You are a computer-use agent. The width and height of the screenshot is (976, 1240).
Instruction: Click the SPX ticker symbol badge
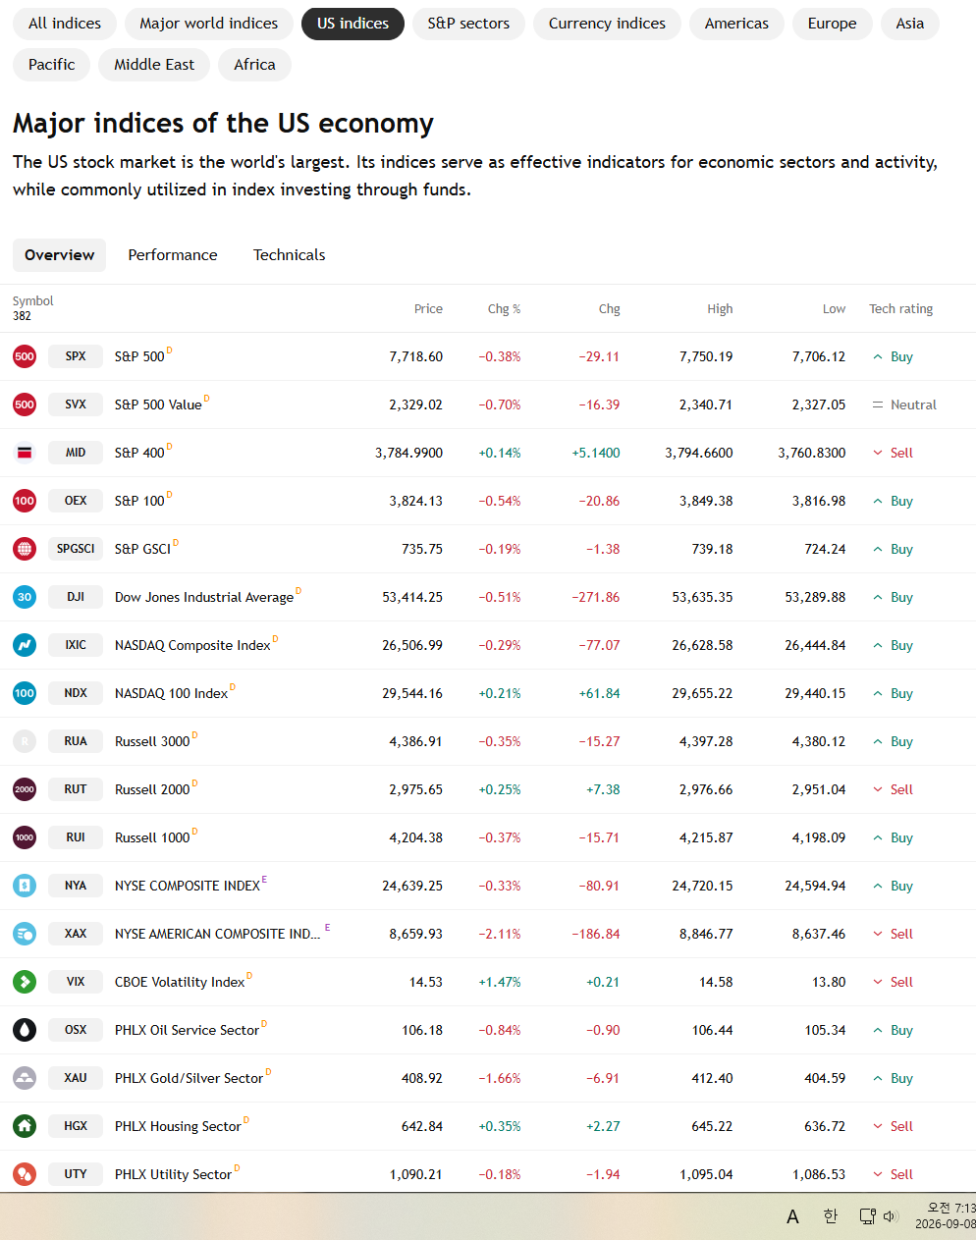[x=76, y=356]
